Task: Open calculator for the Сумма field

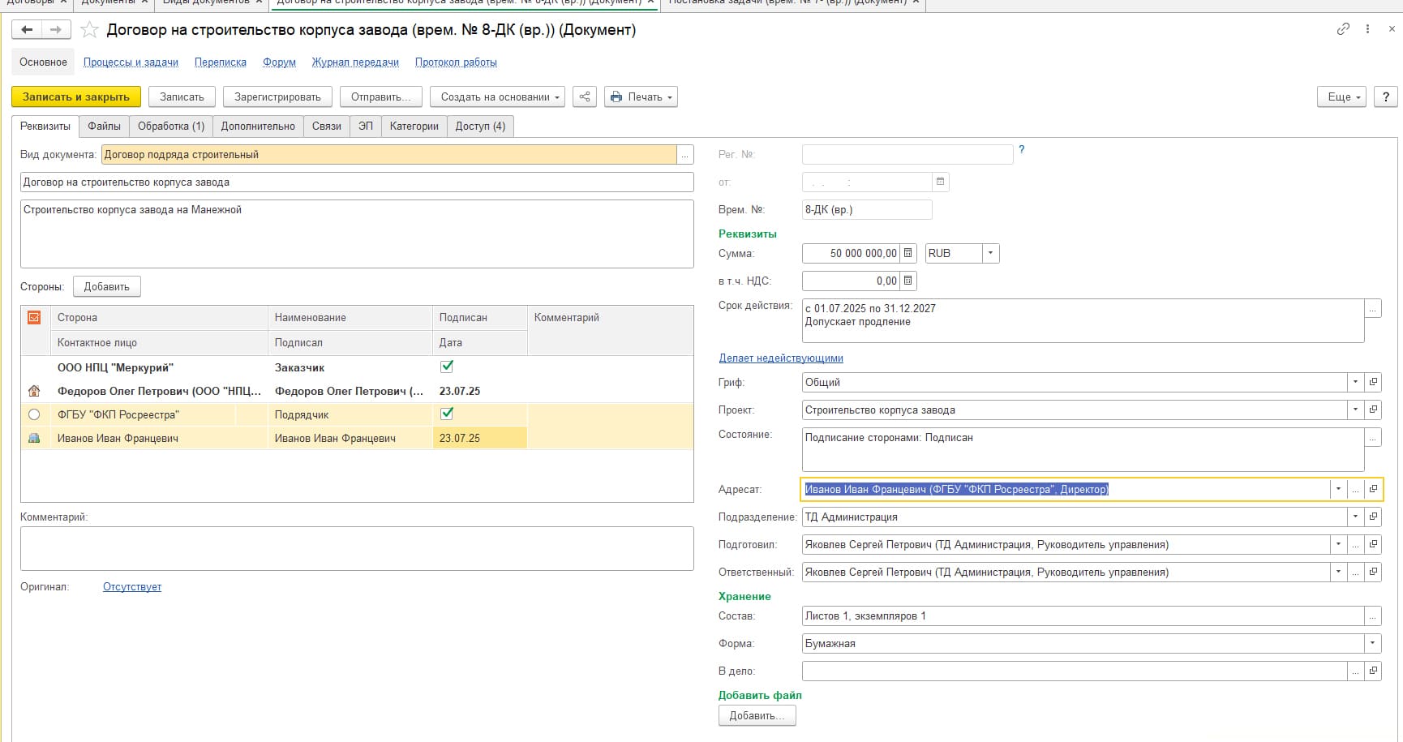Action: [x=908, y=253]
